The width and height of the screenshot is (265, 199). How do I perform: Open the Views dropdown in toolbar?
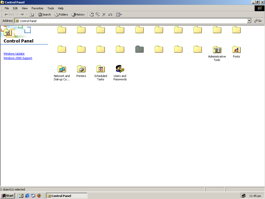click(x=119, y=15)
